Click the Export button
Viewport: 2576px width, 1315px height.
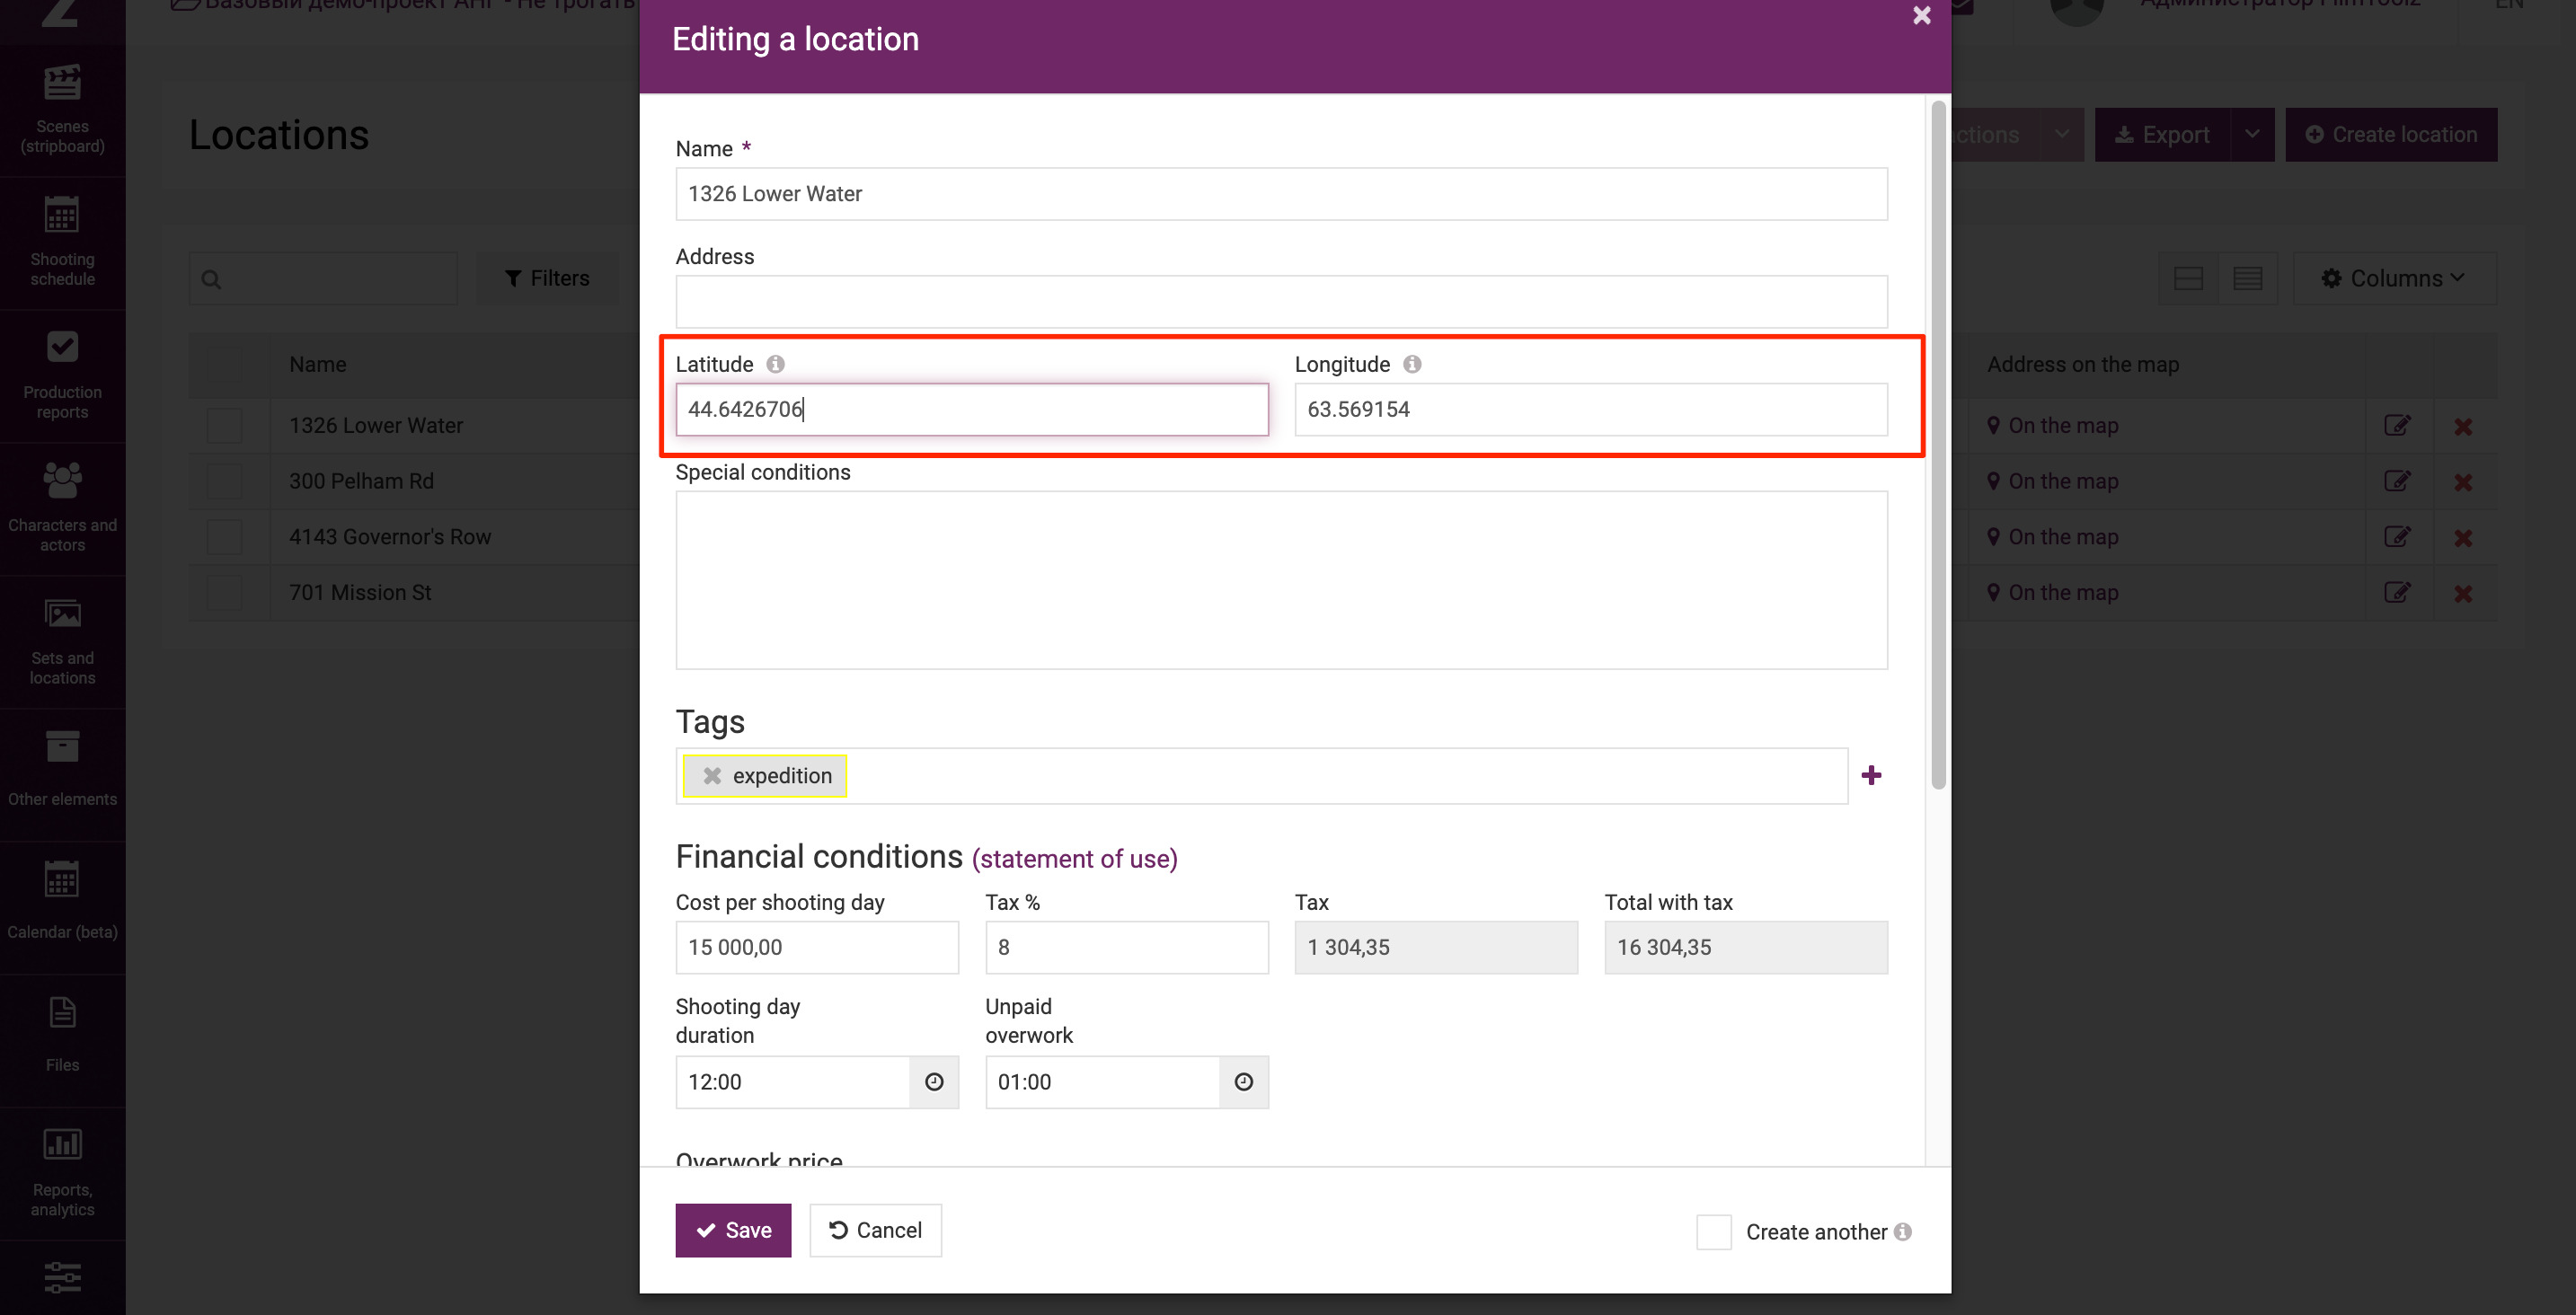(x=2162, y=135)
